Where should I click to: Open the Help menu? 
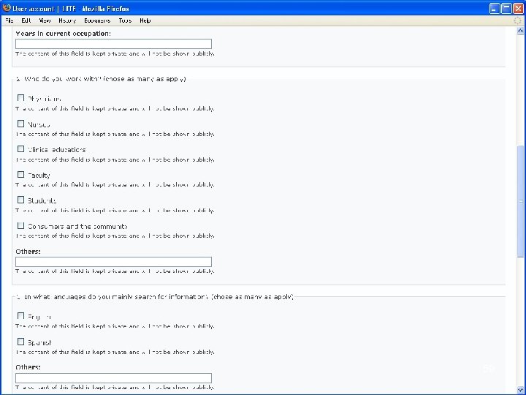[145, 20]
